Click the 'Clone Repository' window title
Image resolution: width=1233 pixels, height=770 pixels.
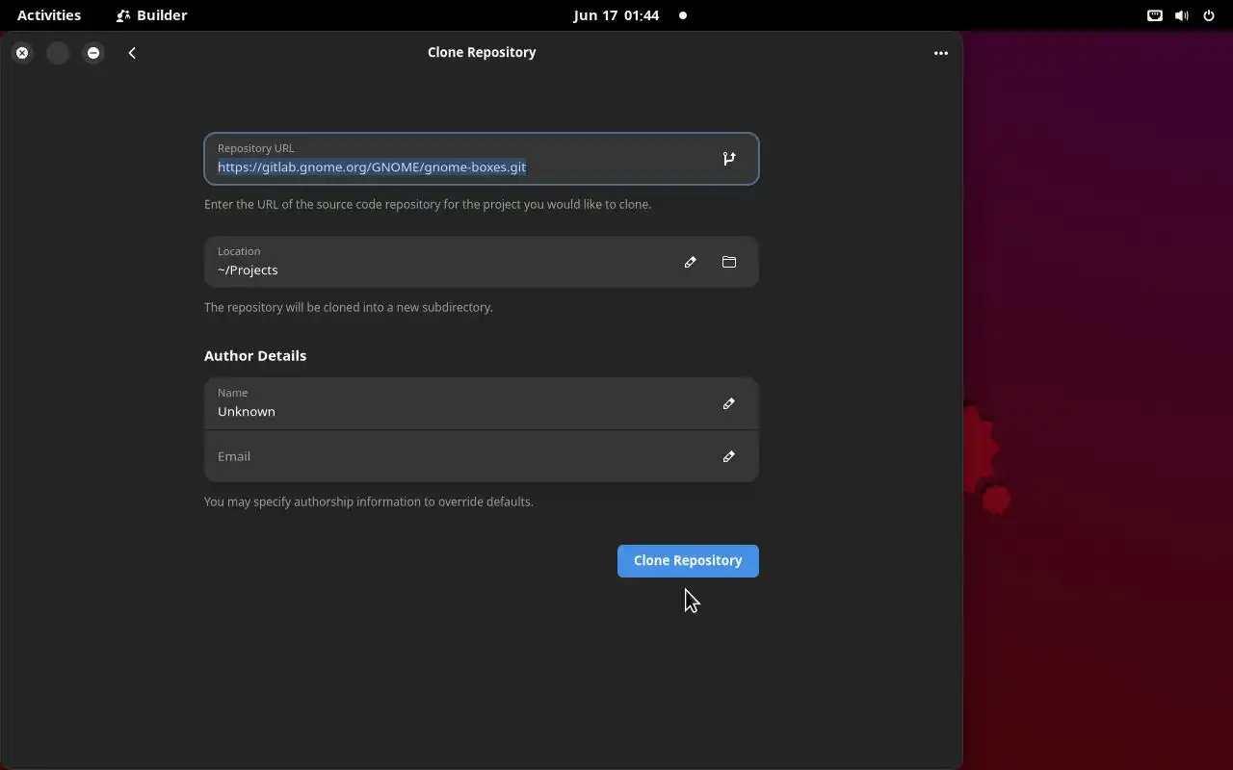(482, 52)
